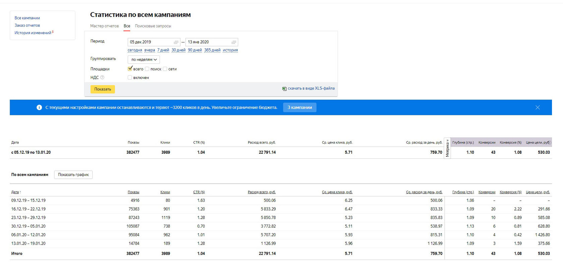Enable the 'поиск' checkbox
This screenshot has width=563, height=270.
(x=147, y=69)
